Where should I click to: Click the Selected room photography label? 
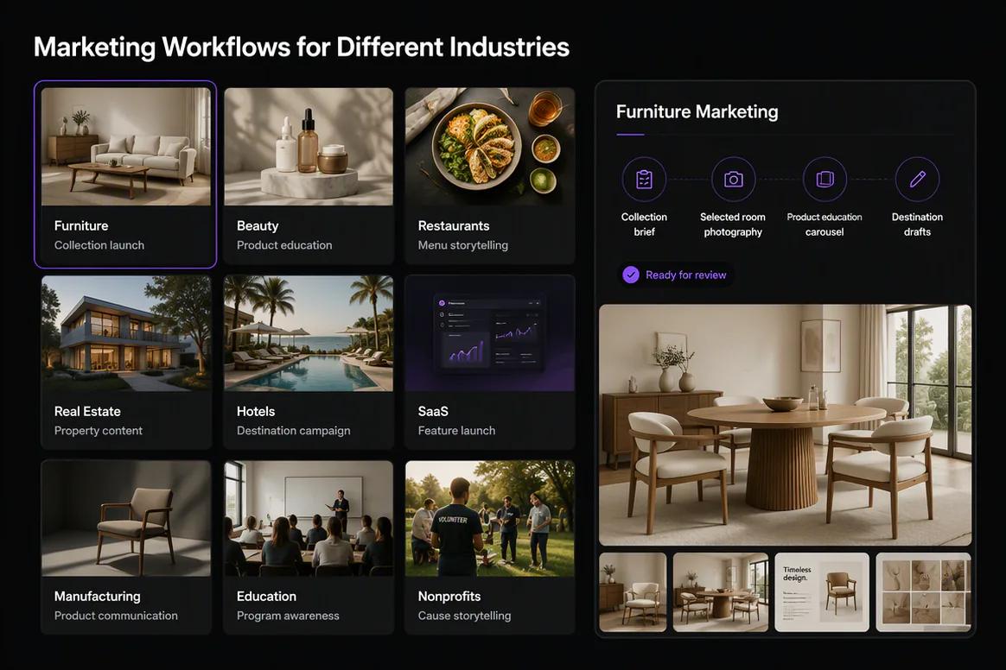pyautogui.click(x=733, y=224)
